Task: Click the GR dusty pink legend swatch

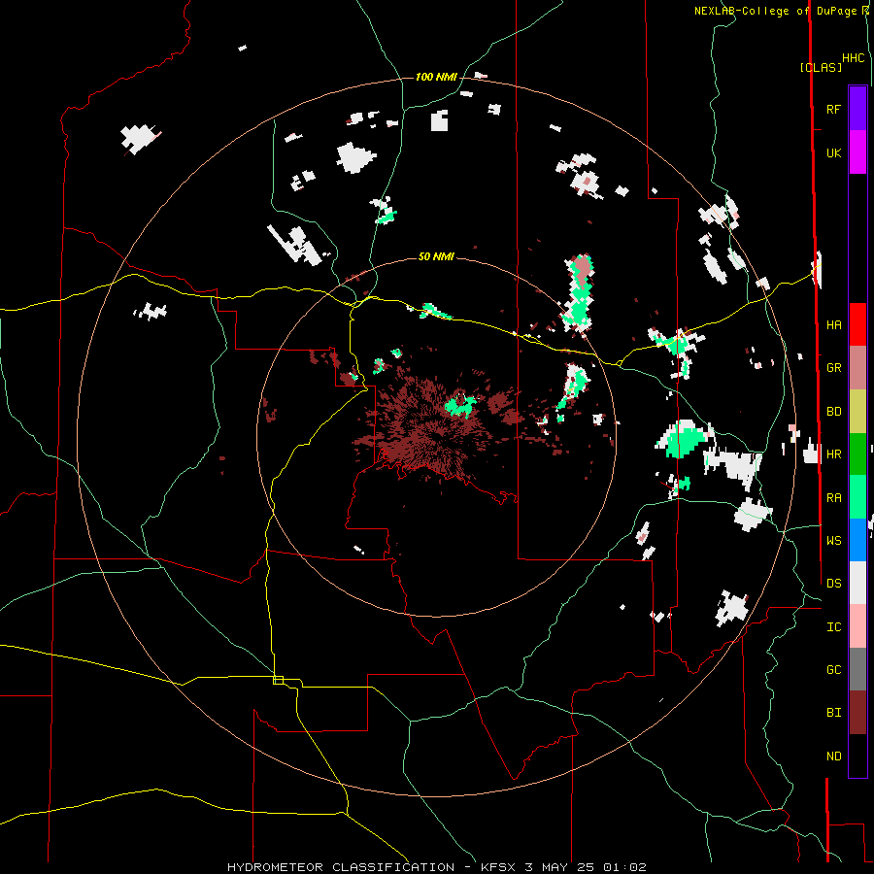Action: (x=857, y=368)
